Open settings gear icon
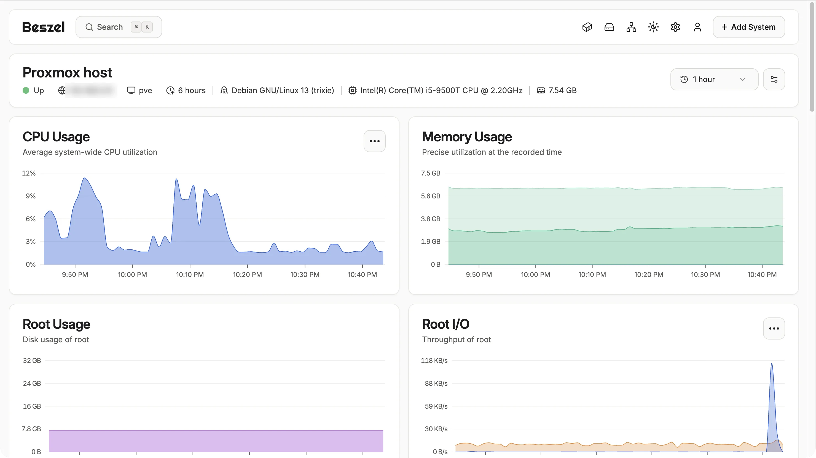 coord(675,27)
